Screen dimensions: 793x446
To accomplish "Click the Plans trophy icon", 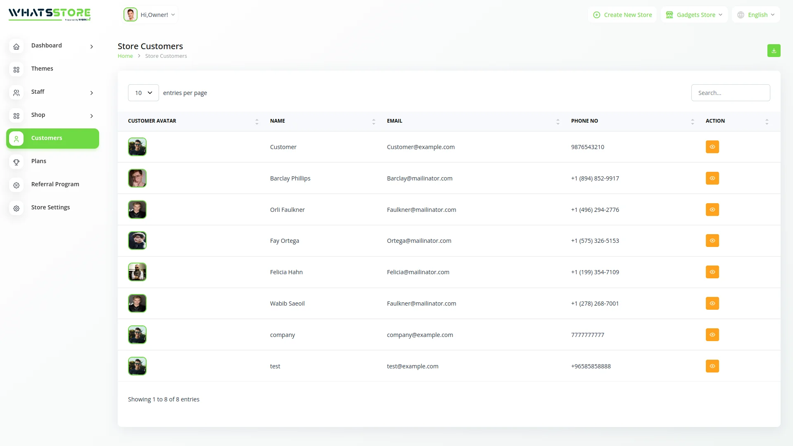I will (17, 162).
